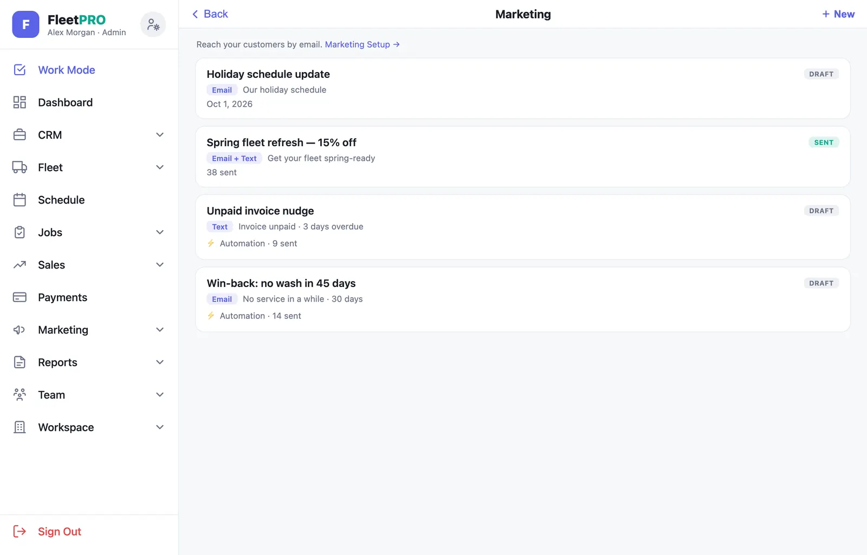
Task: Click the lightning bolt on Unpaid invoice nudge
Action: tap(211, 243)
